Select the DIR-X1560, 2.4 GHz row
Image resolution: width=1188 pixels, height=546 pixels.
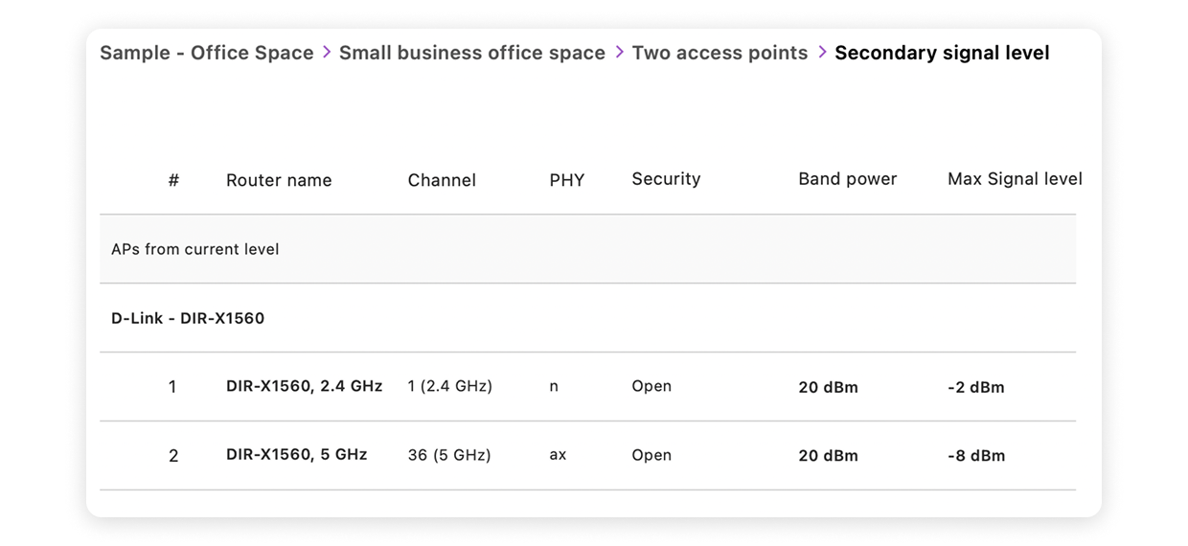click(x=587, y=387)
